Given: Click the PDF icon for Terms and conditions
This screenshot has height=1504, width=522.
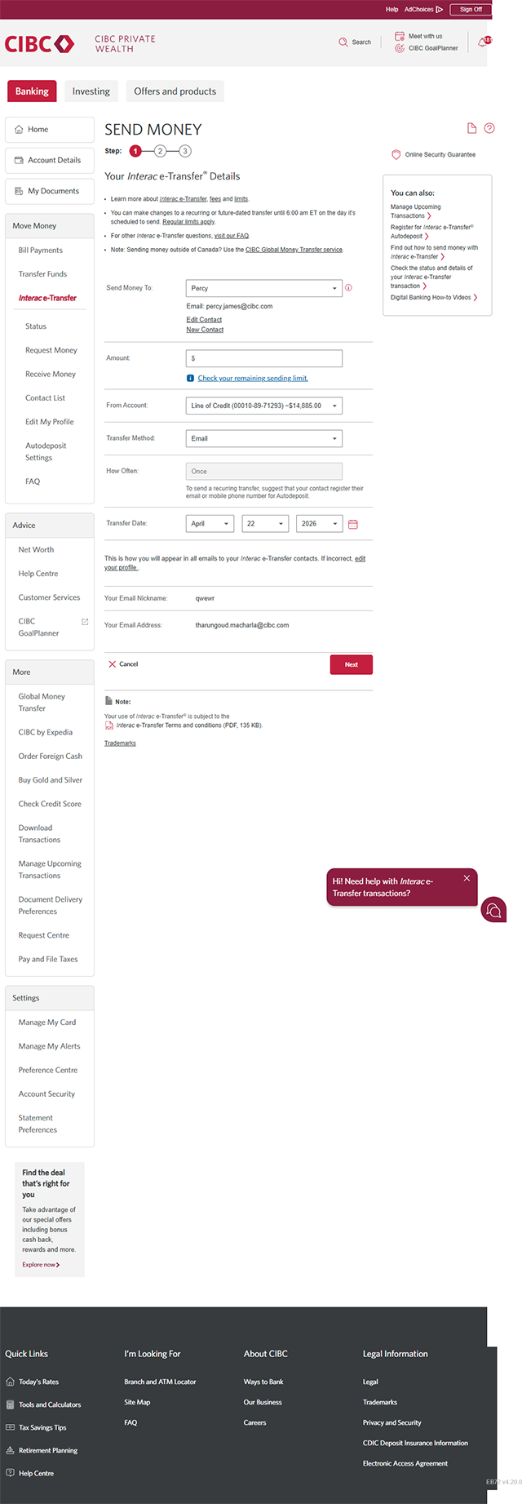Looking at the screenshot, I should (108, 725).
